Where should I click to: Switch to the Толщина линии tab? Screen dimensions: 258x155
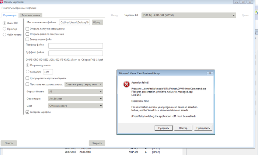tap(31, 15)
